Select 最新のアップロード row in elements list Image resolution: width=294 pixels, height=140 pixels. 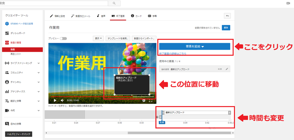pos(195,69)
